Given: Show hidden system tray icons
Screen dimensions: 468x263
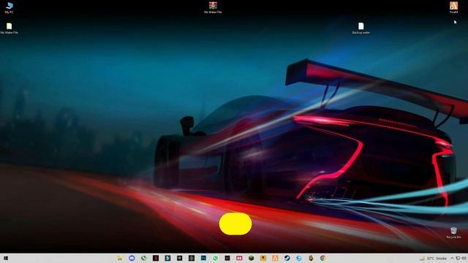Looking at the screenshot, I should [x=452, y=258].
